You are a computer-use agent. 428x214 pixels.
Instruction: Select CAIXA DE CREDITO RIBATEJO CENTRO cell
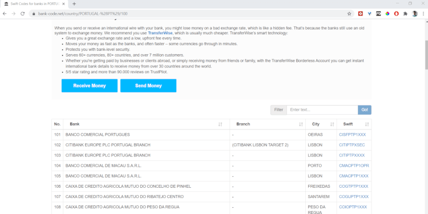click(146, 197)
